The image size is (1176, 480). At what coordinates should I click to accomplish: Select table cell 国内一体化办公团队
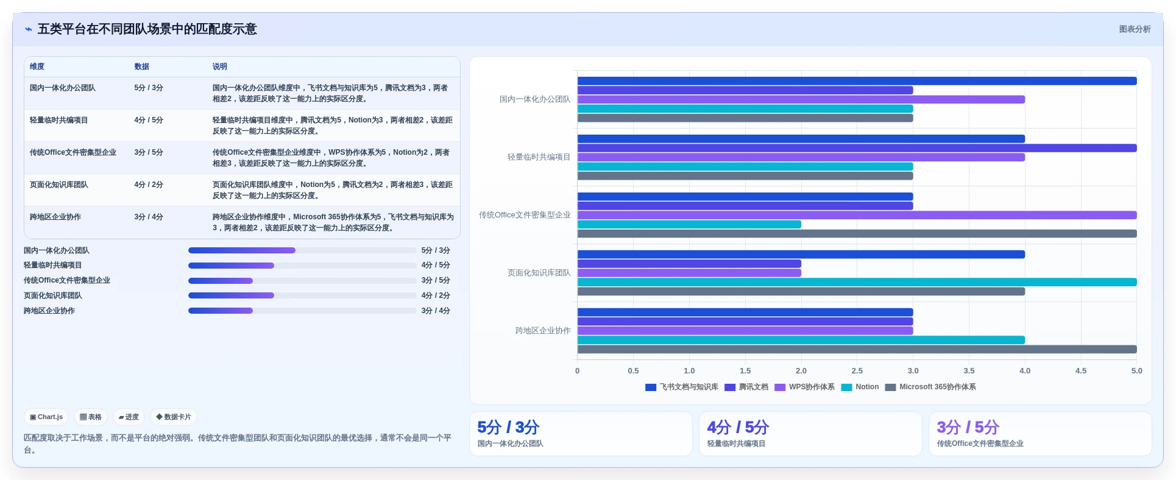coord(62,88)
